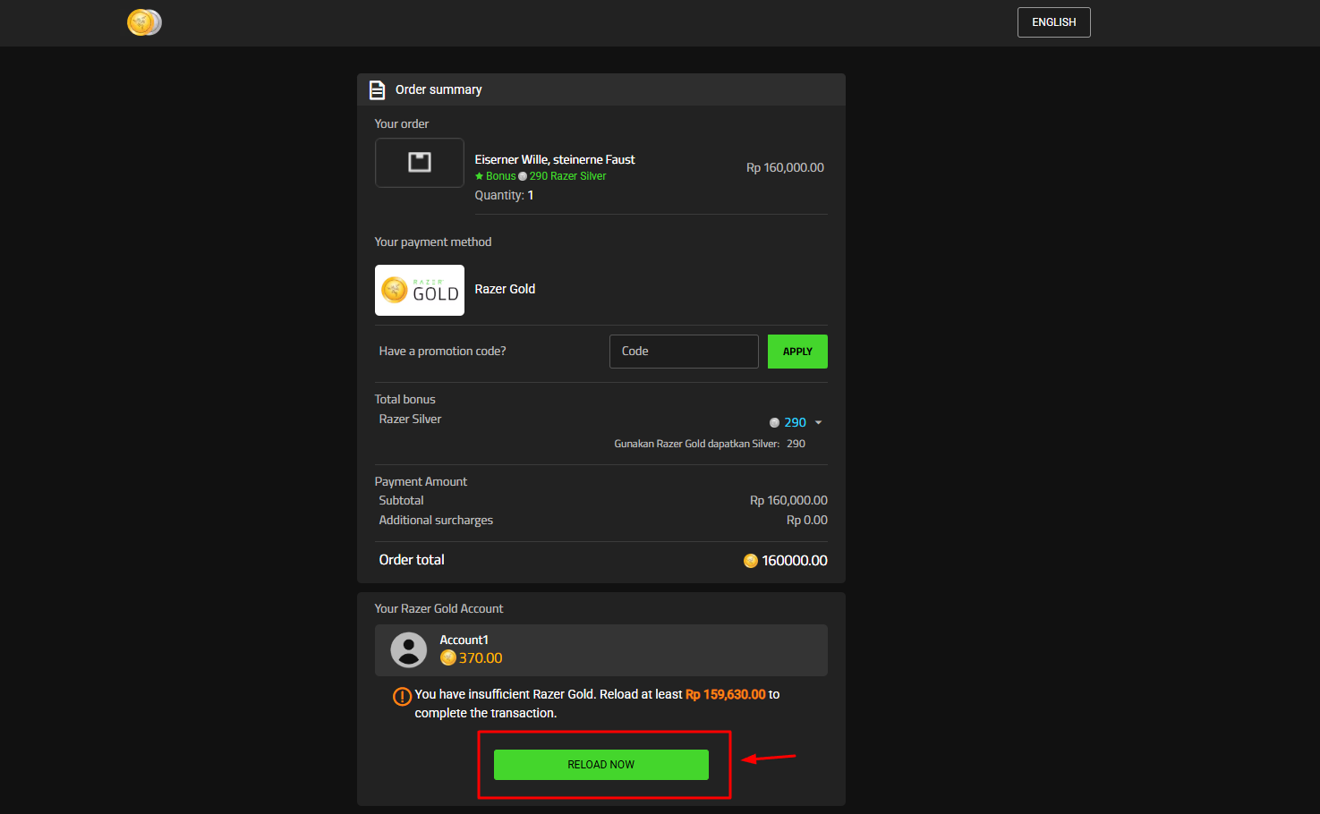Click the 290 Razer Silver bonus text

click(x=567, y=176)
